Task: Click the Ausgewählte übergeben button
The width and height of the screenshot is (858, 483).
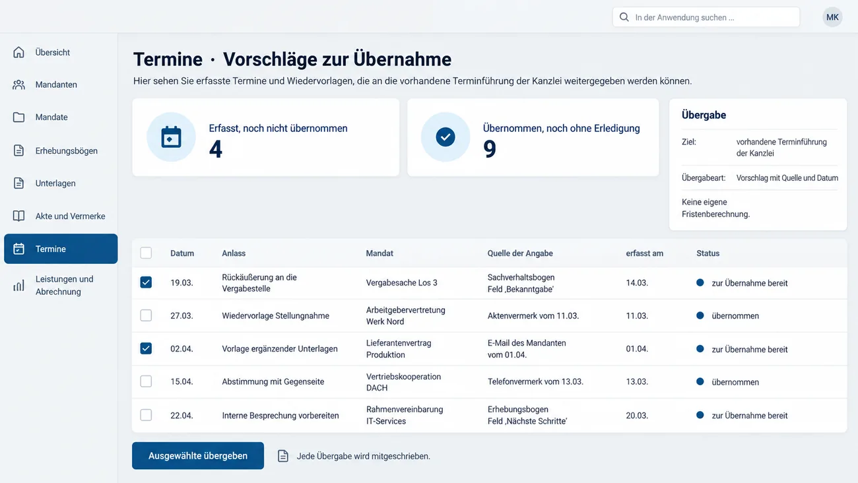Action: pos(198,456)
